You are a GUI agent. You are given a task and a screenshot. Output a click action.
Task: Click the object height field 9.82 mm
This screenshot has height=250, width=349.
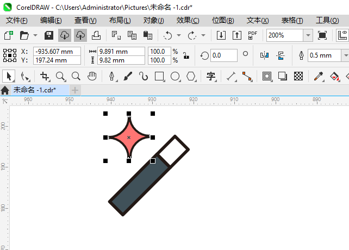[121, 60]
